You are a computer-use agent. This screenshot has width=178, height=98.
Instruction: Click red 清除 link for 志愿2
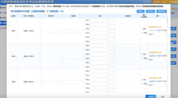(165, 56)
